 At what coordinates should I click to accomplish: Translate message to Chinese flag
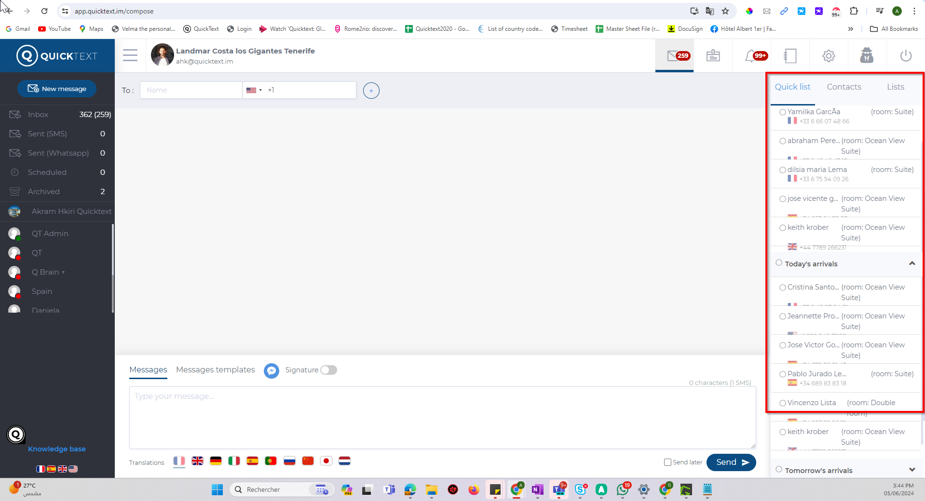pos(308,461)
